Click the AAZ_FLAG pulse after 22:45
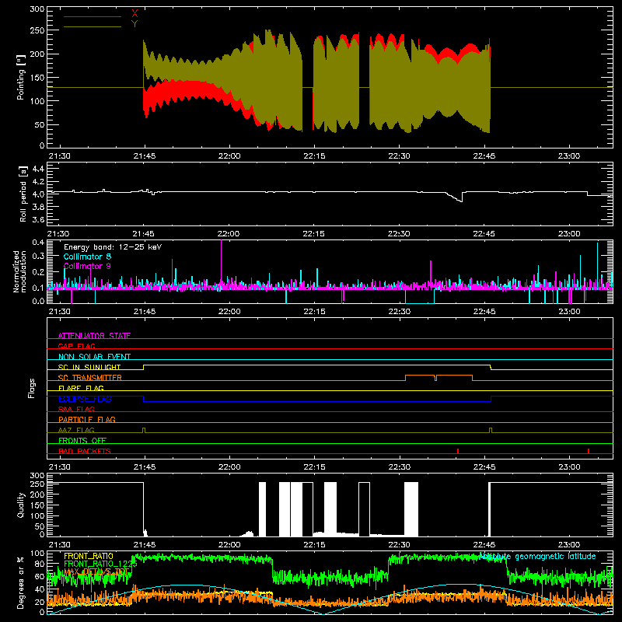 pyautogui.click(x=491, y=430)
